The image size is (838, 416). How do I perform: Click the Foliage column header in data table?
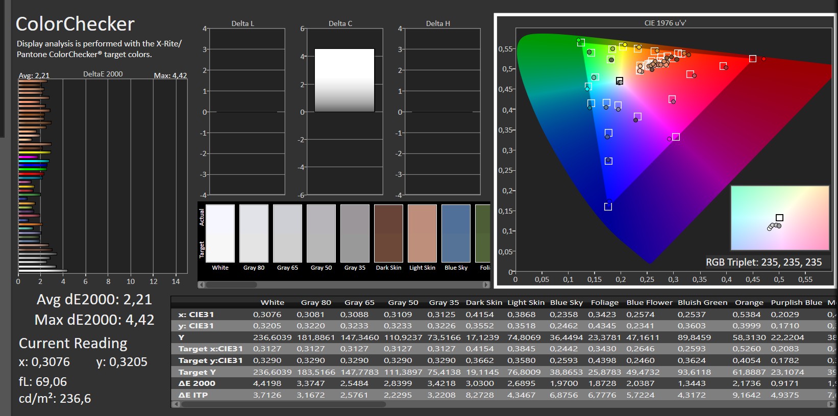point(604,302)
